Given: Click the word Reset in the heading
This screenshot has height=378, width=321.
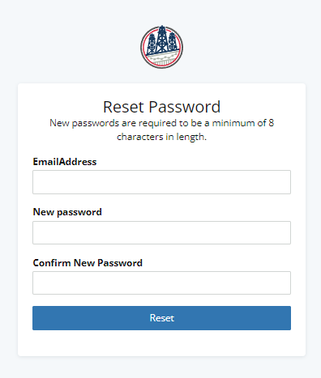Looking at the screenshot, I should pyautogui.click(x=123, y=107).
